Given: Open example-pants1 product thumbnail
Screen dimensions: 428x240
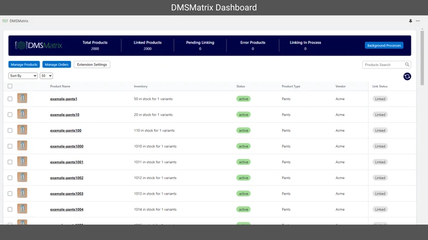Looking at the screenshot, I should (22, 98).
